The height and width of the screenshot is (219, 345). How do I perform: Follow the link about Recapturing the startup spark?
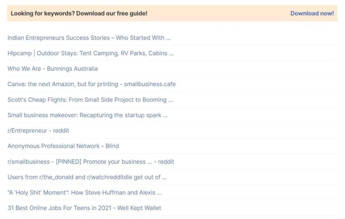[124, 115]
